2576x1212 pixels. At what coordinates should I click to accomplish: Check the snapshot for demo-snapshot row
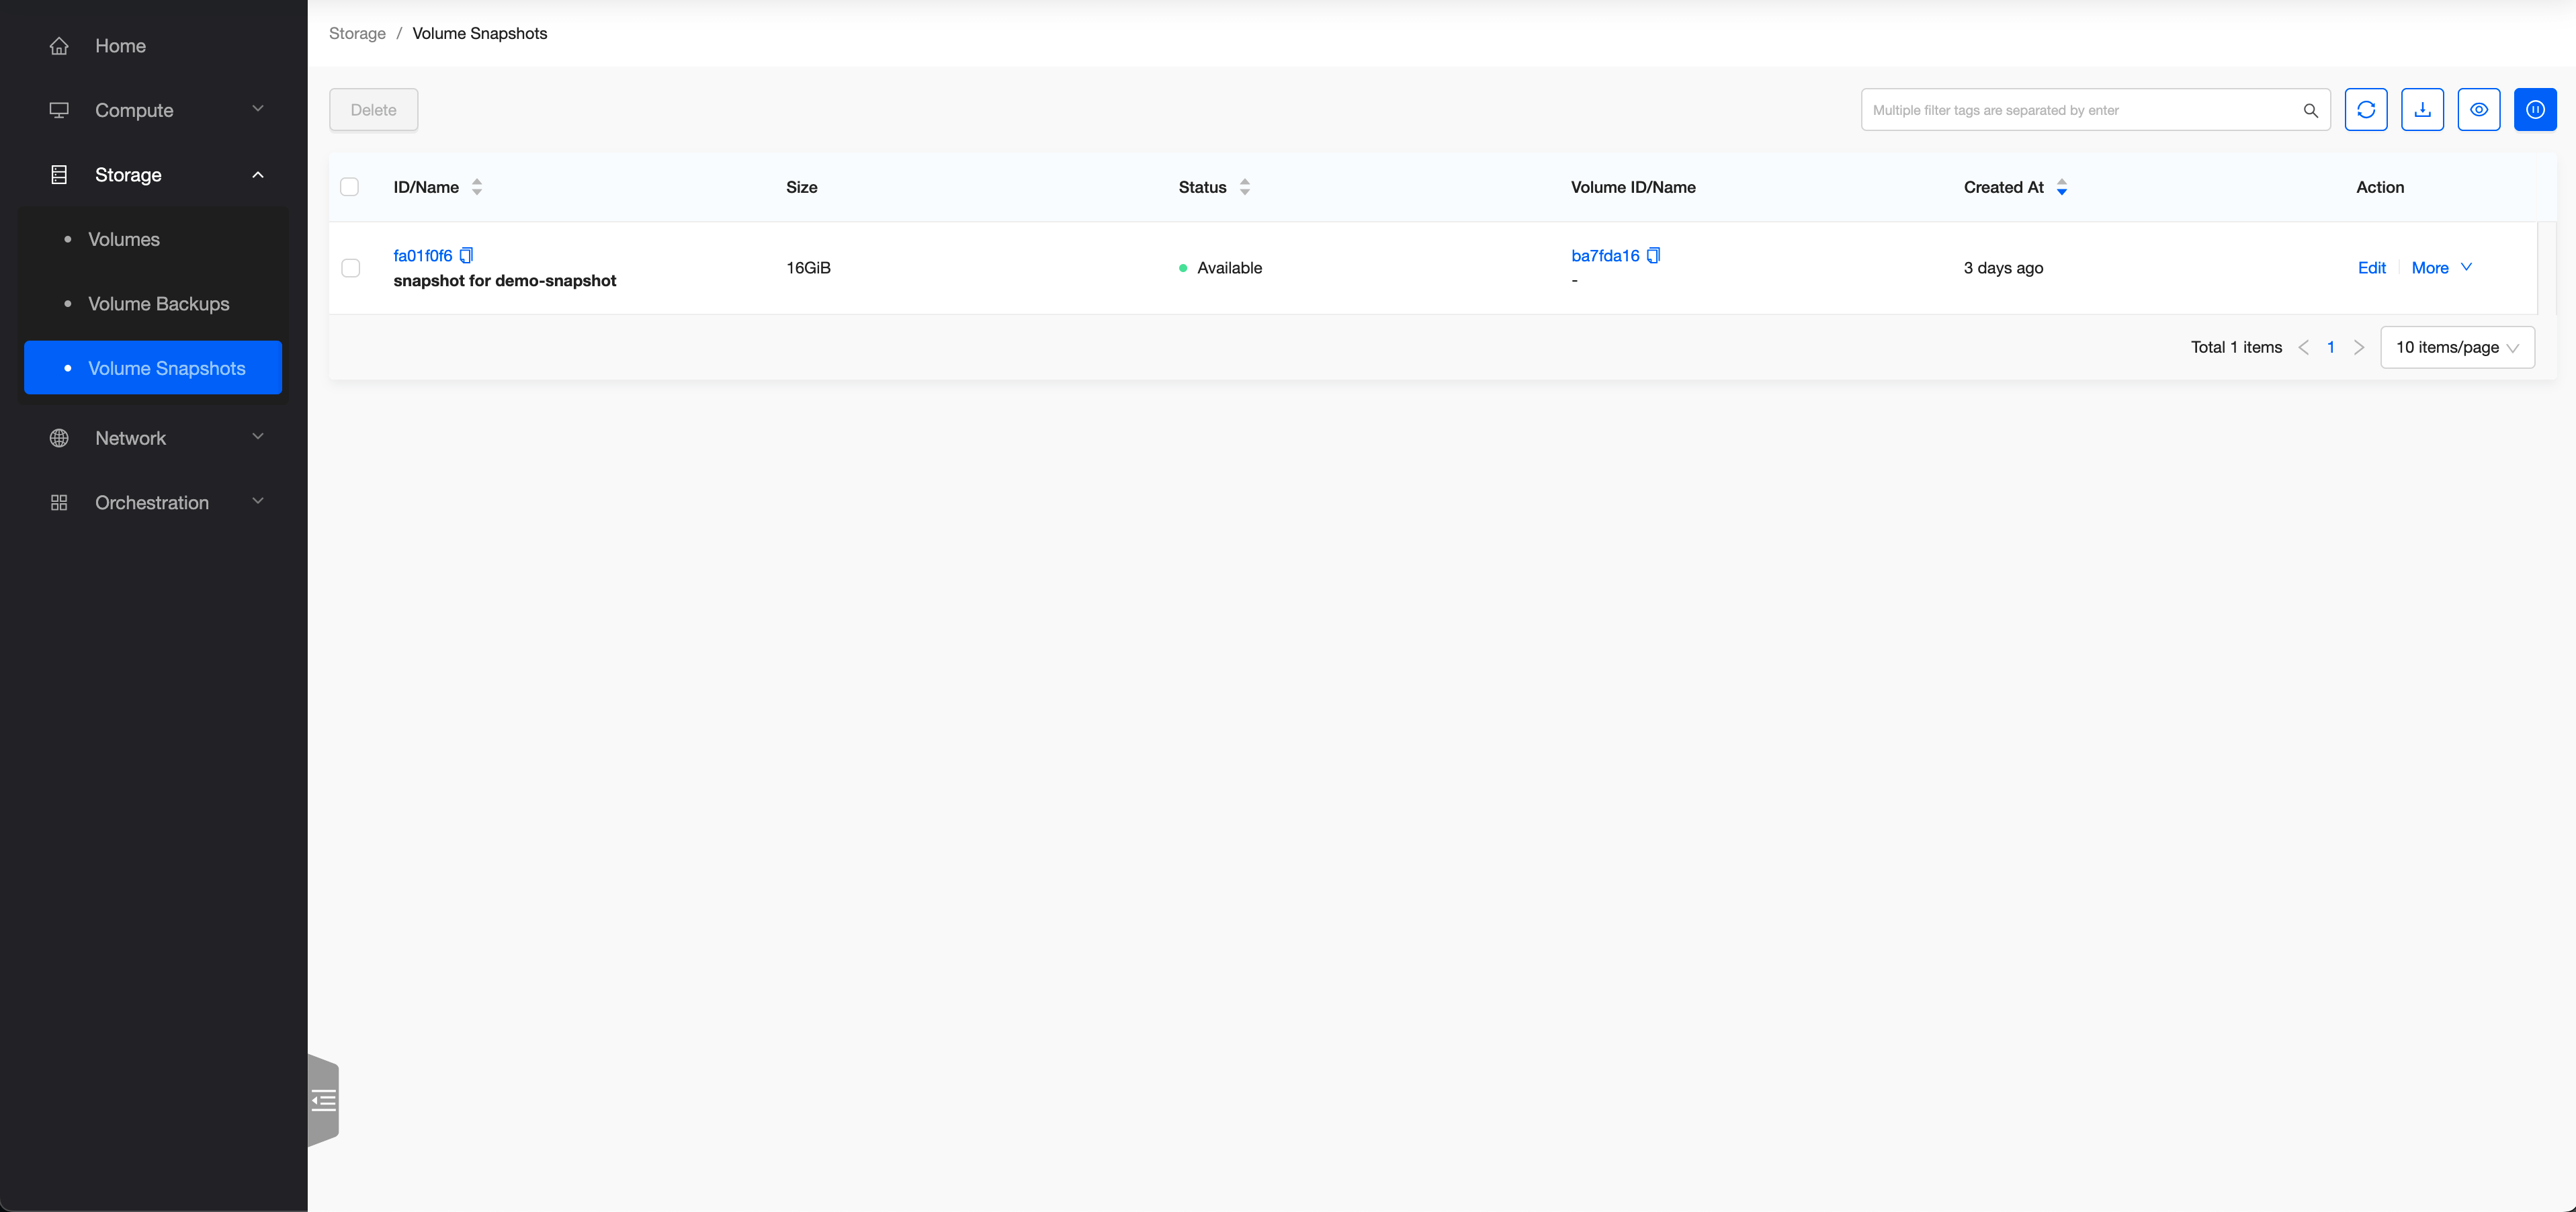pyautogui.click(x=351, y=268)
